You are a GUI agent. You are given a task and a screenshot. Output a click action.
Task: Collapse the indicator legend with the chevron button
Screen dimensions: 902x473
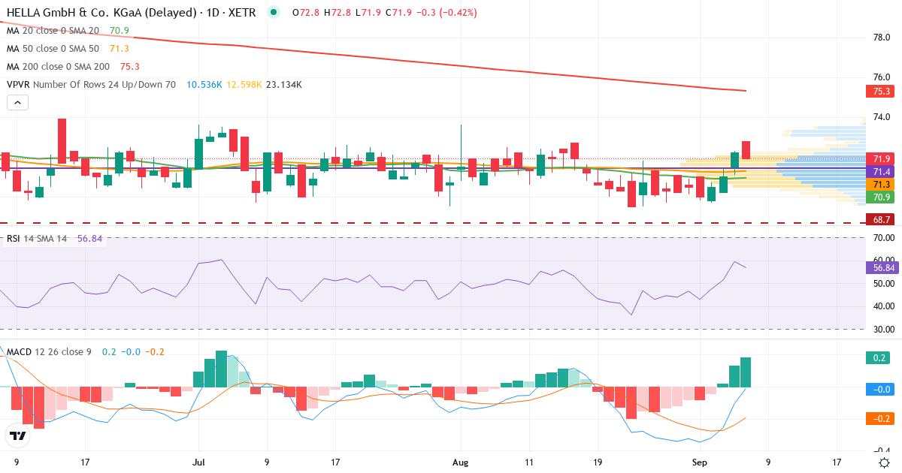pyautogui.click(x=17, y=103)
